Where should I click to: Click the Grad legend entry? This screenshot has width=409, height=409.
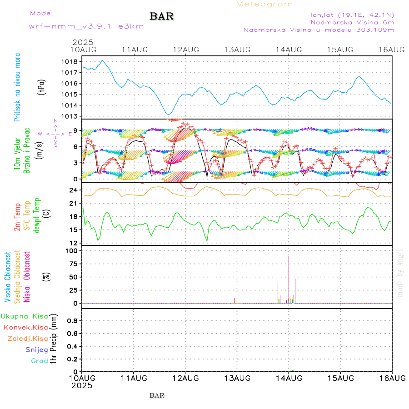[40, 361]
